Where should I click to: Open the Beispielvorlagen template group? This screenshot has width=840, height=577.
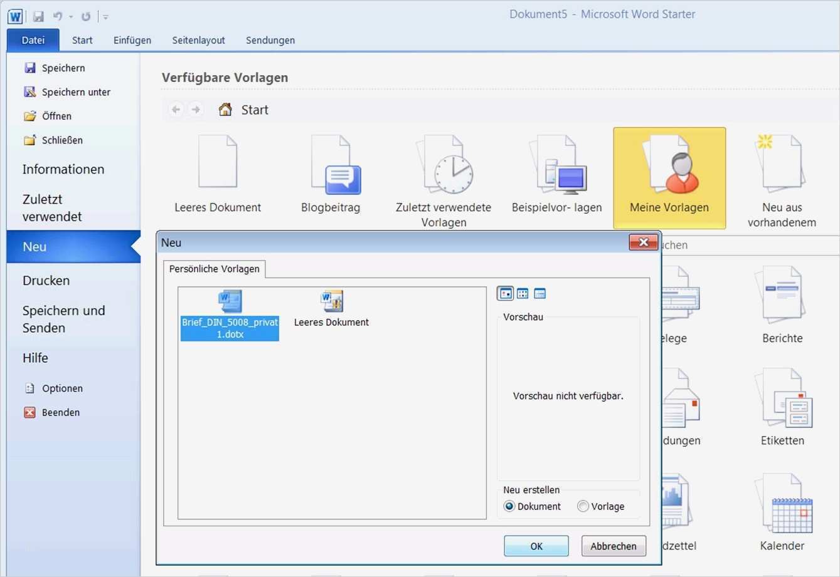click(x=557, y=174)
